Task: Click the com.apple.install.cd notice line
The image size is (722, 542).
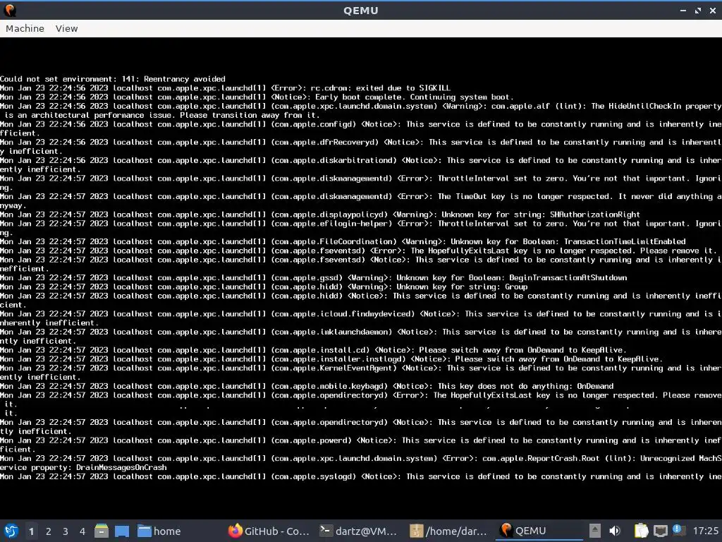Action: (x=314, y=350)
